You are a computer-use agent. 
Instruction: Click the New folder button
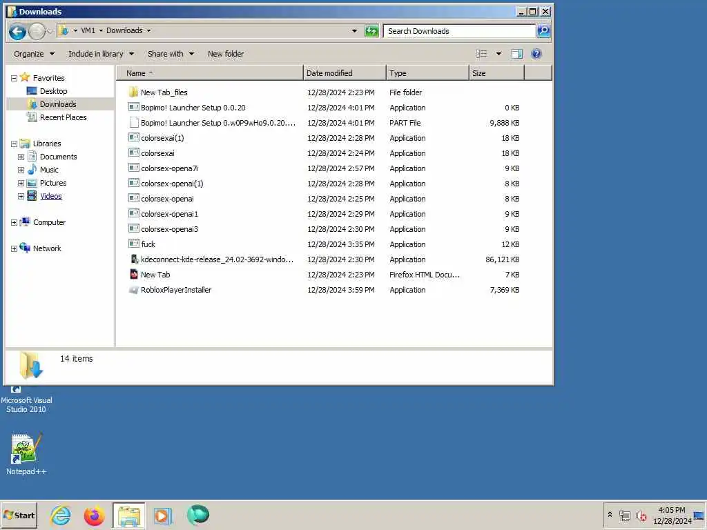click(226, 54)
